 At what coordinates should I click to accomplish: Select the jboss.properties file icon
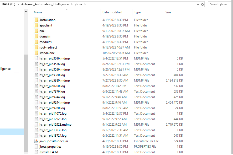point(36,147)
